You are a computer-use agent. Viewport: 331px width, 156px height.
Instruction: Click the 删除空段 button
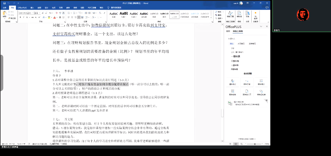point(233,92)
